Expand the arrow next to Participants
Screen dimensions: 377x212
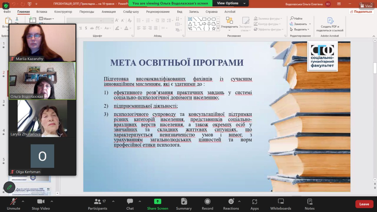point(113,201)
